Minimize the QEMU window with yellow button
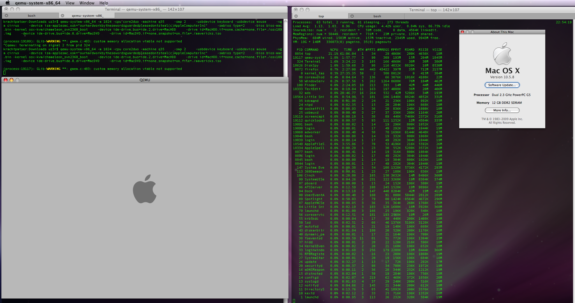 point(11,80)
